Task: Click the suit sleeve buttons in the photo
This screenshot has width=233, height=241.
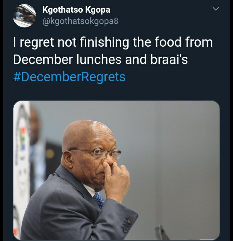Action: pyautogui.click(x=128, y=225)
